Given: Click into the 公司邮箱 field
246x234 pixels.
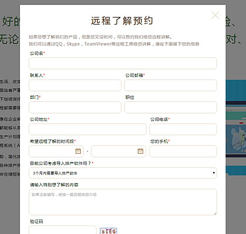Looking at the screenshot, I should [x=170, y=85].
